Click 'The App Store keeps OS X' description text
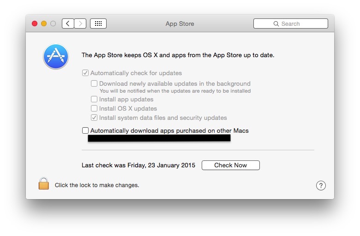 click(178, 55)
